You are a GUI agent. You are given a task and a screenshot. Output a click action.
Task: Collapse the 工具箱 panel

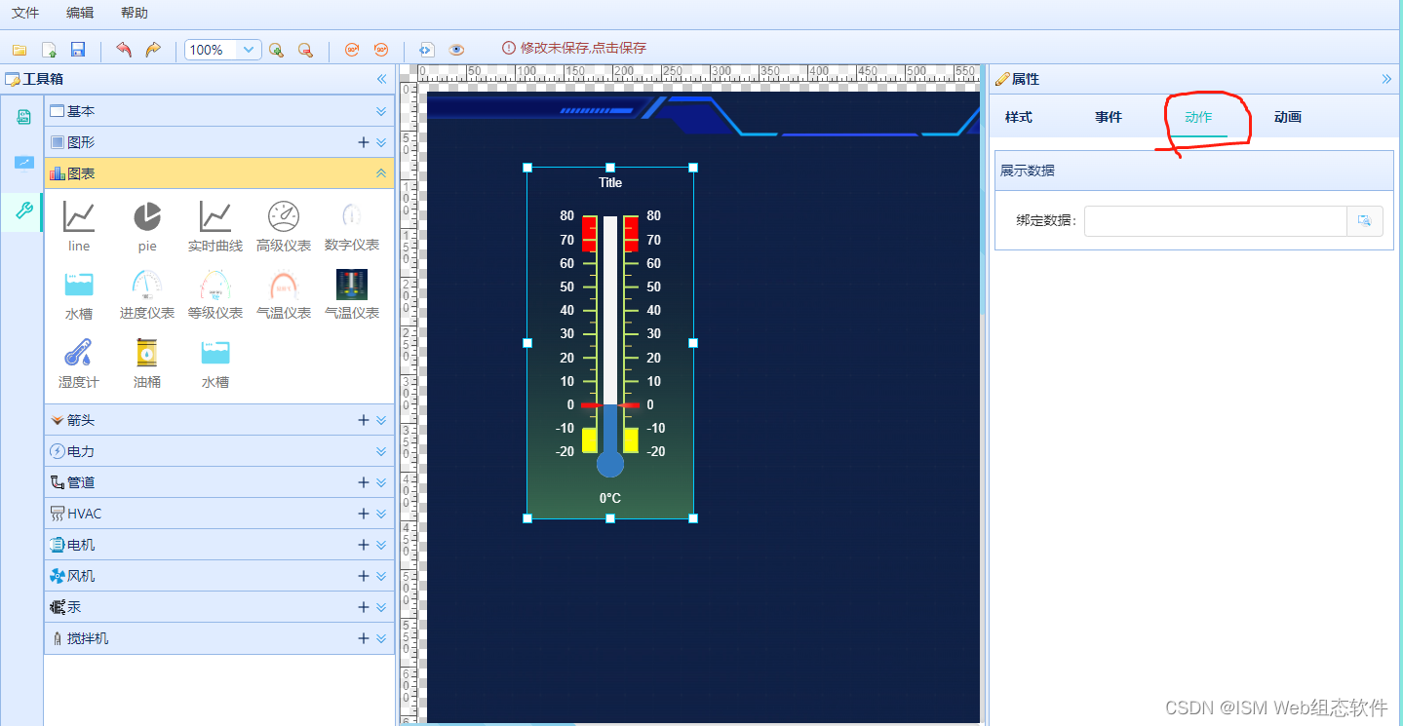tap(381, 79)
